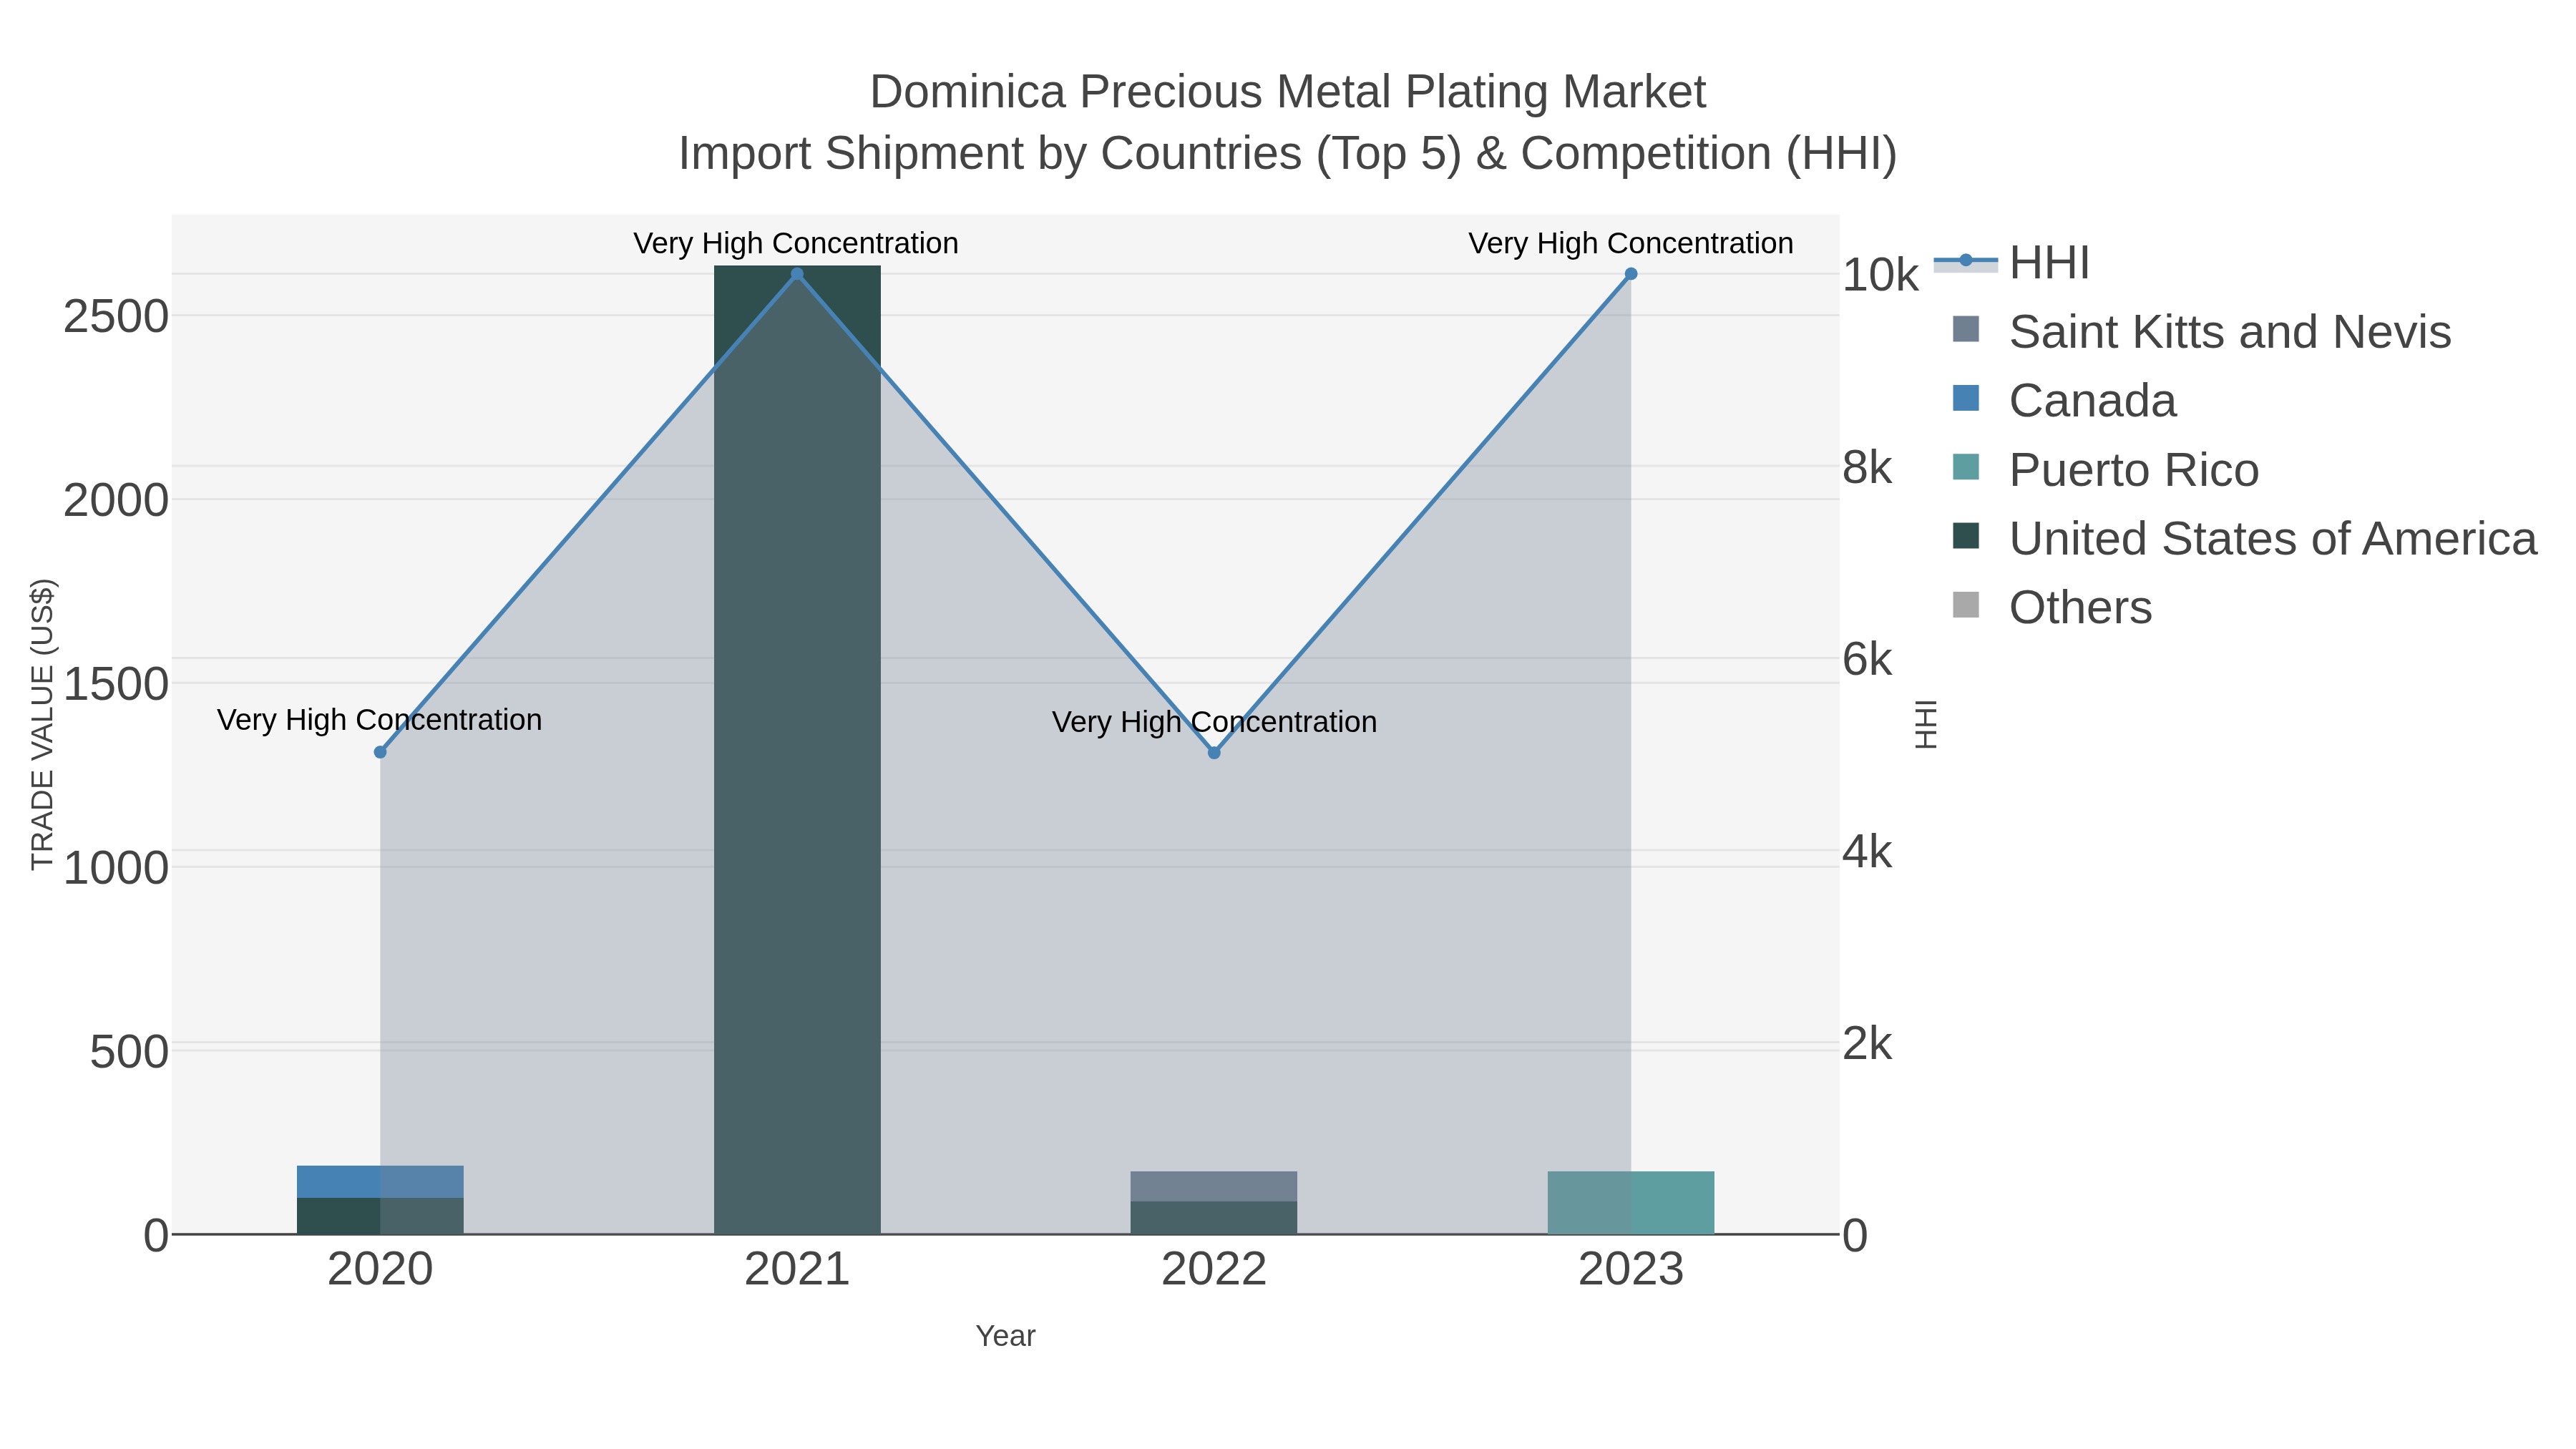Viewport: 2576px width, 1449px height.
Task: Click Very High Concentration label near 2020
Action: (x=380, y=720)
